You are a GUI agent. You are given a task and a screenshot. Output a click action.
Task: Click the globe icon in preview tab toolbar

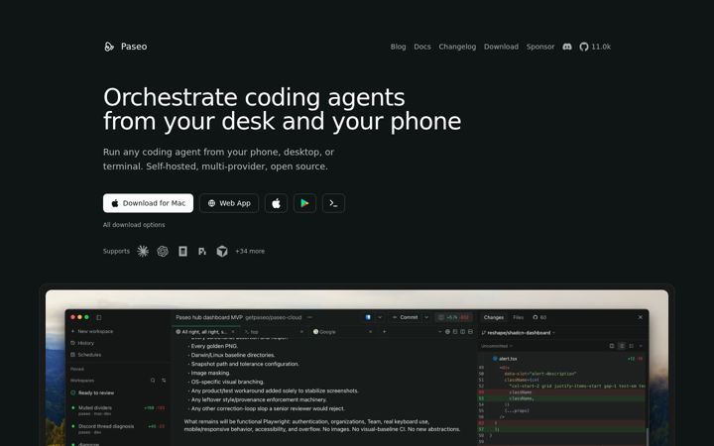pyautogui.click(x=447, y=332)
